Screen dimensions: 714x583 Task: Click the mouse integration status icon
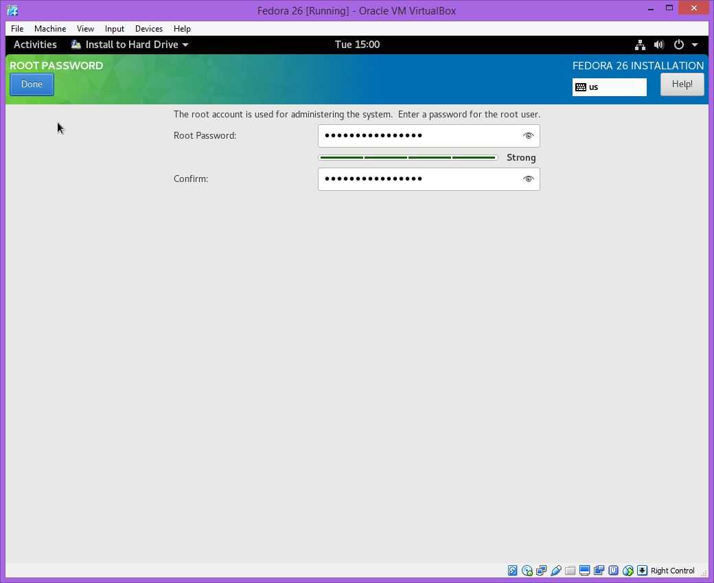628,570
